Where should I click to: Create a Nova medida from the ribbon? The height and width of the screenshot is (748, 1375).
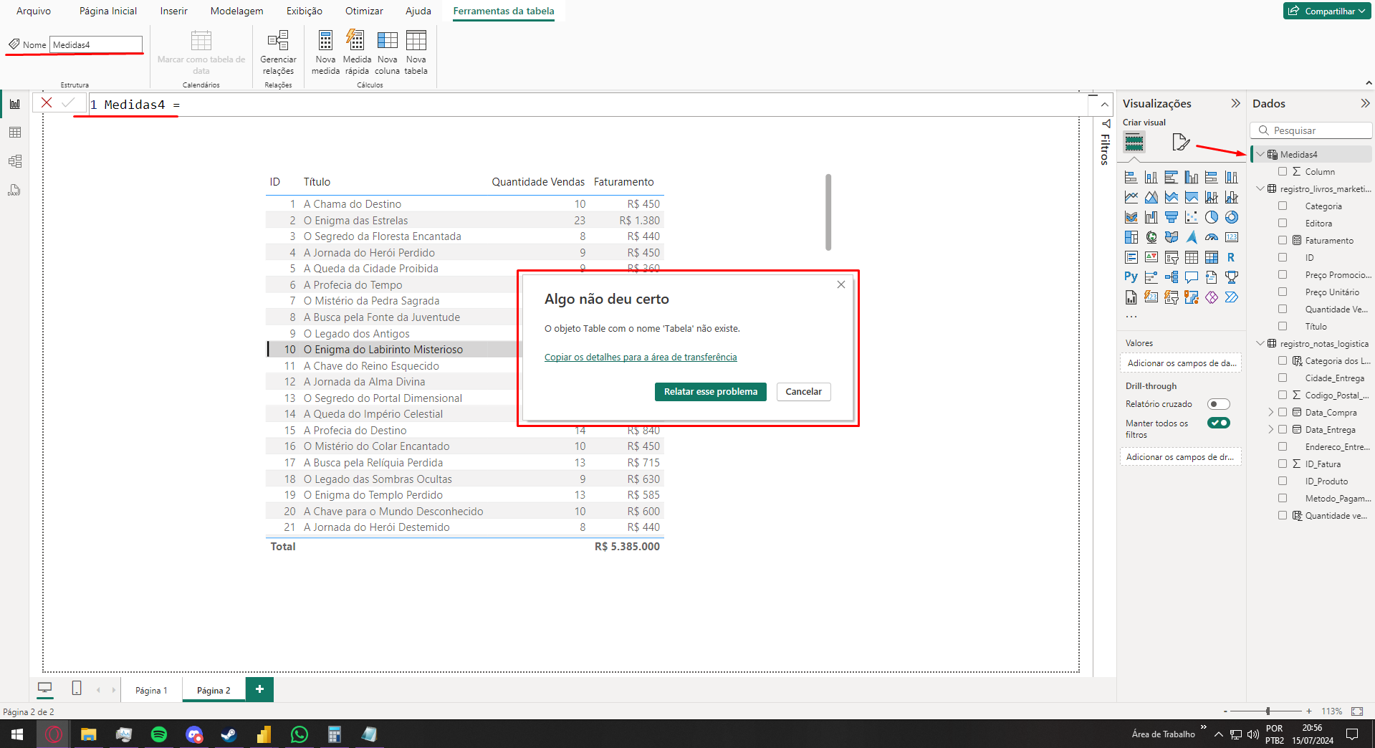[x=325, y=53]
